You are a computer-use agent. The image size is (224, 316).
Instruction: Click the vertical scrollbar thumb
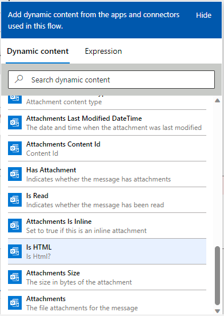click(x=217, y=276)
